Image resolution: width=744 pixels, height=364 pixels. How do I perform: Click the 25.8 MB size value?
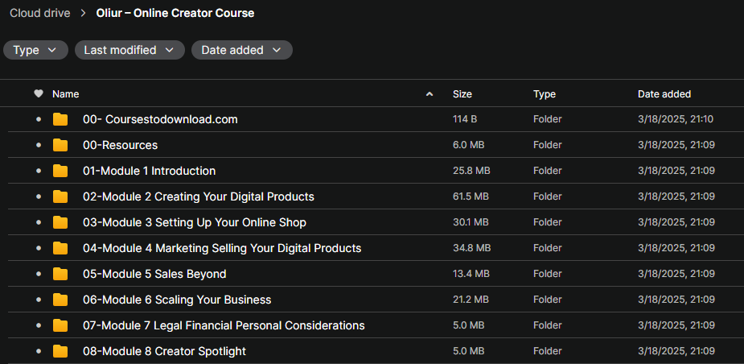tap(471, 171)
